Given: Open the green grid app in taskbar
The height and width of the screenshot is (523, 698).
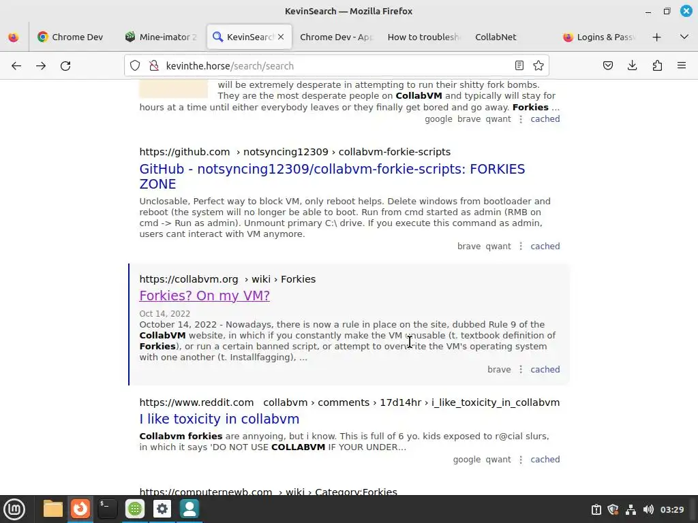Looking at the screenshot, I should point(135,509).
